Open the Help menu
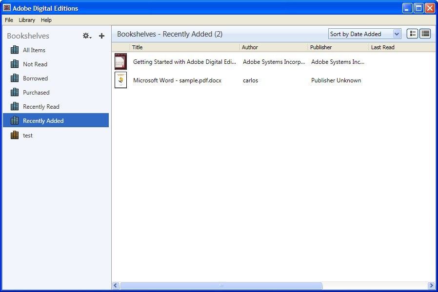Image resolution: width=438 pixels, height=292 pixels. (46, 20)
